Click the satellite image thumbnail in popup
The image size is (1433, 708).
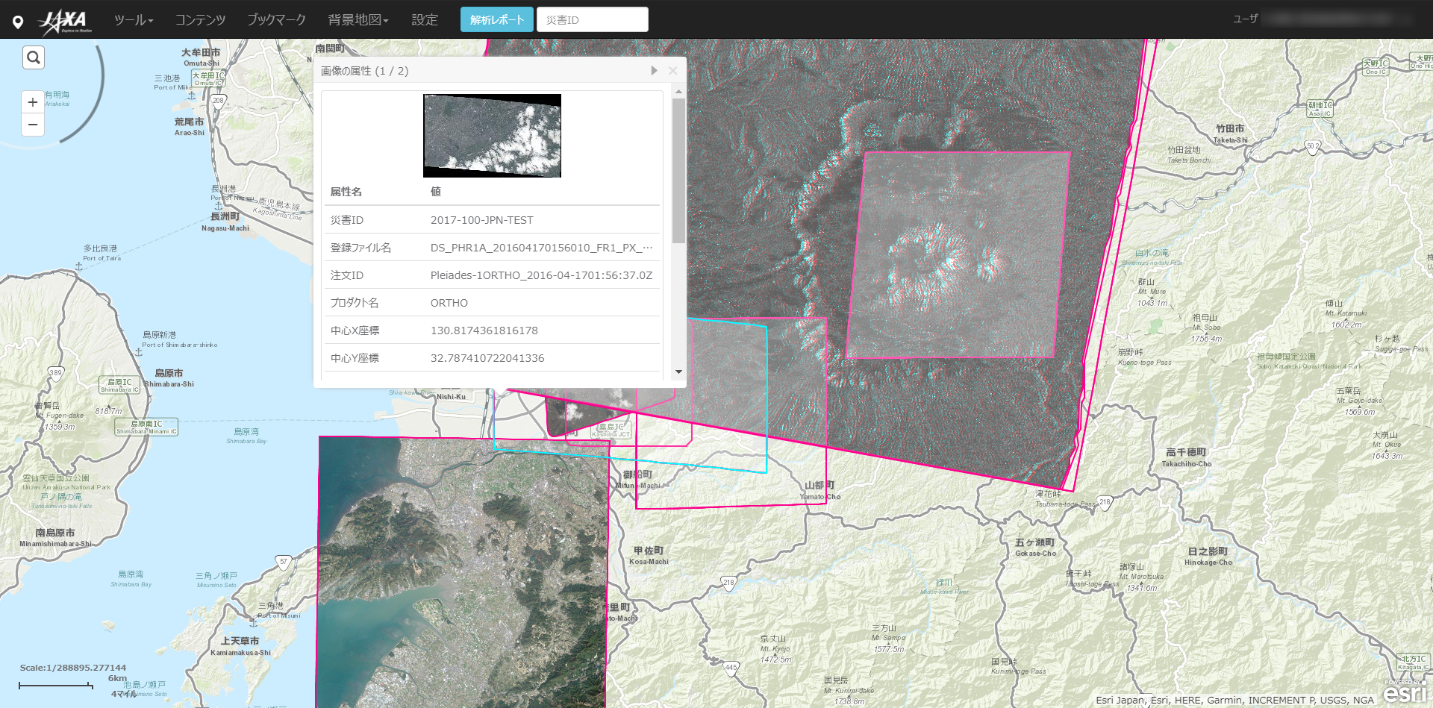(492, 136)
